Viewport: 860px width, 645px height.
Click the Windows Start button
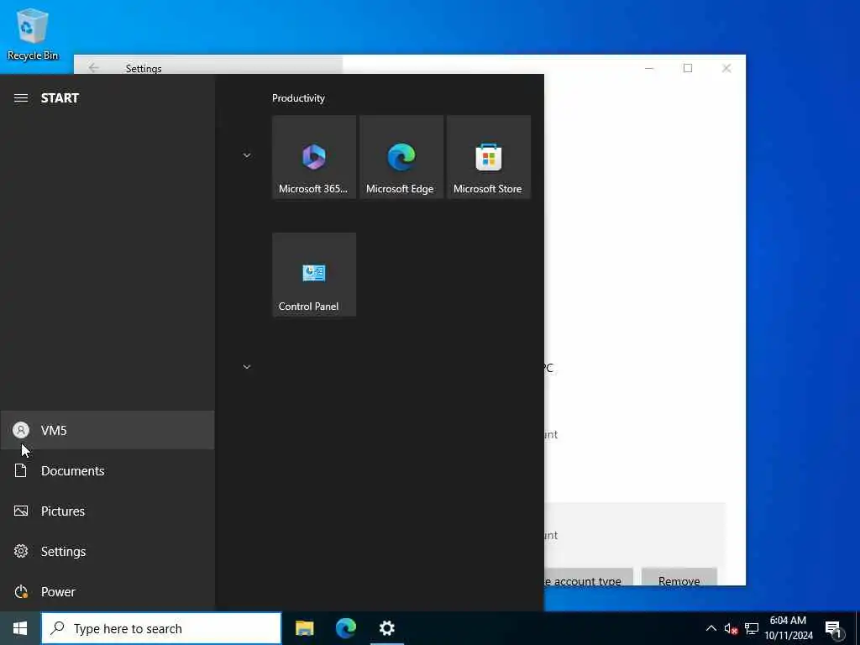click(20, 628)
